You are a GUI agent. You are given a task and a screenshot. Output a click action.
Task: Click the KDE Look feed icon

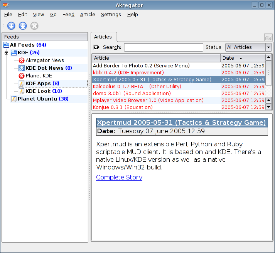[22, 91]
